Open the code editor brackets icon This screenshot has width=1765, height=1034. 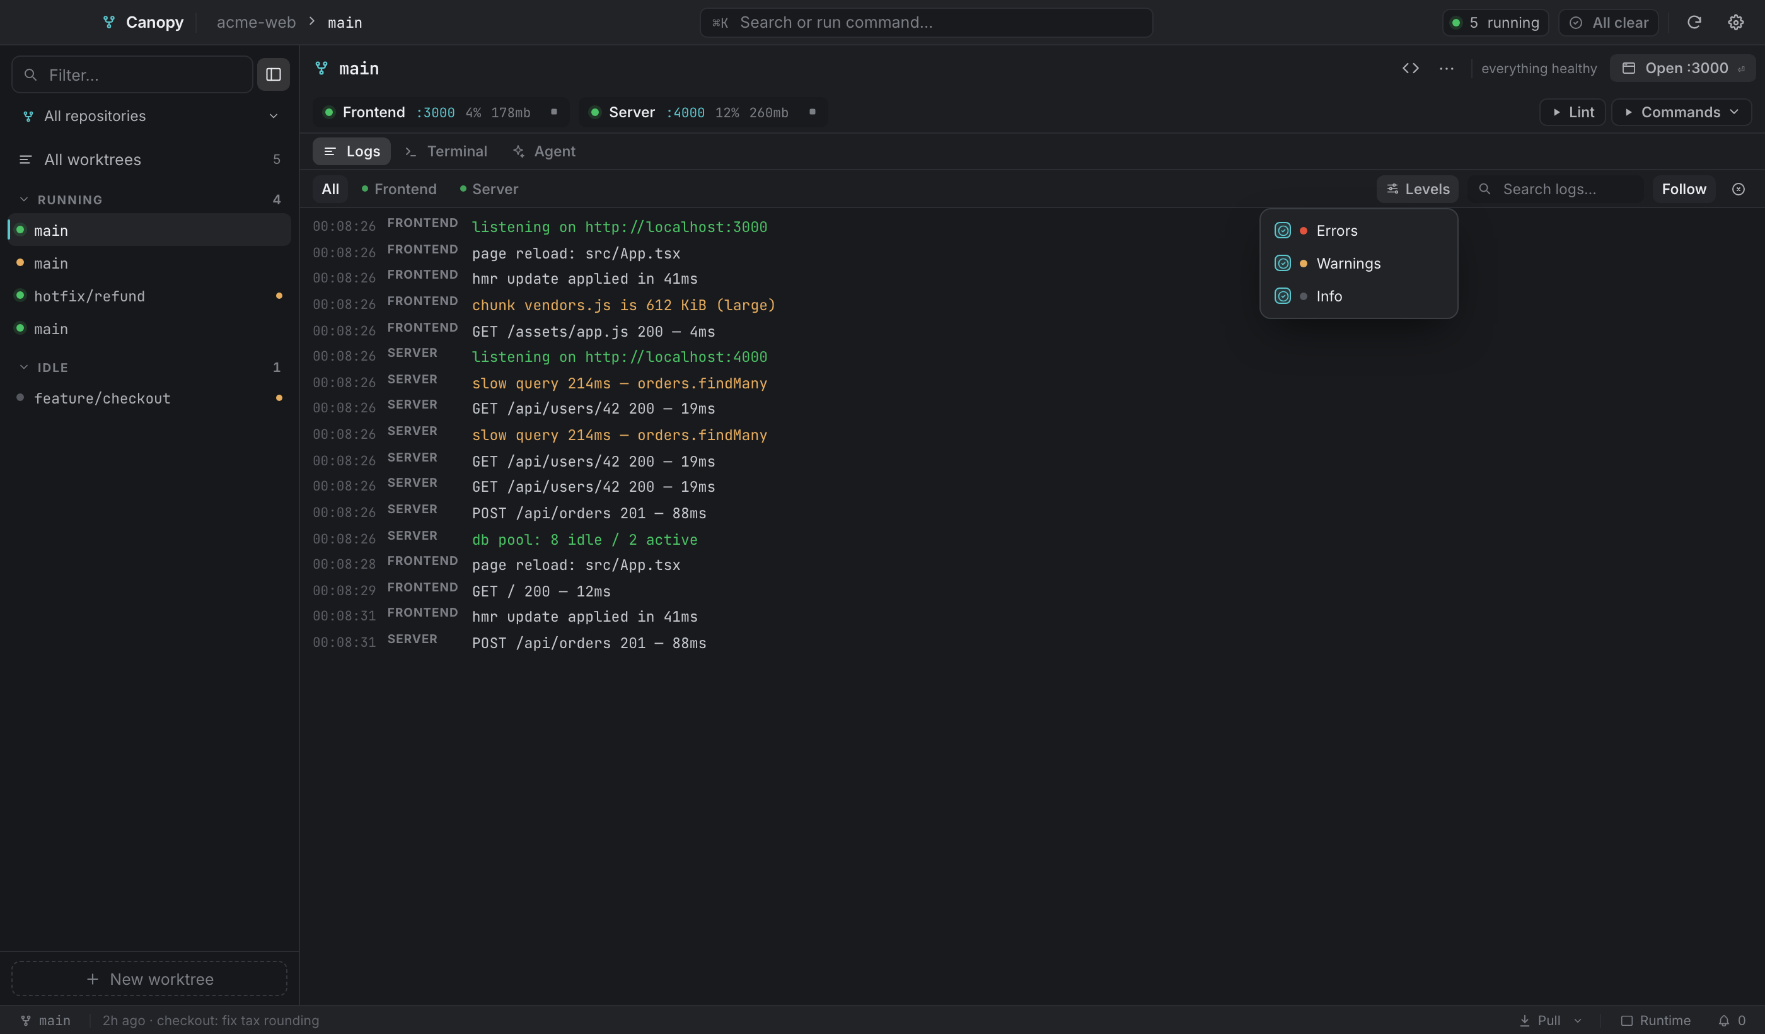1411,68
